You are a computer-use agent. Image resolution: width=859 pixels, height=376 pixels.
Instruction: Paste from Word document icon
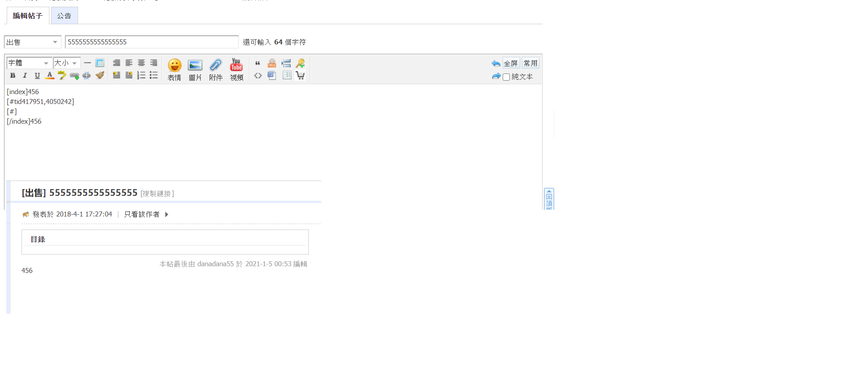(x=272, y=75)
